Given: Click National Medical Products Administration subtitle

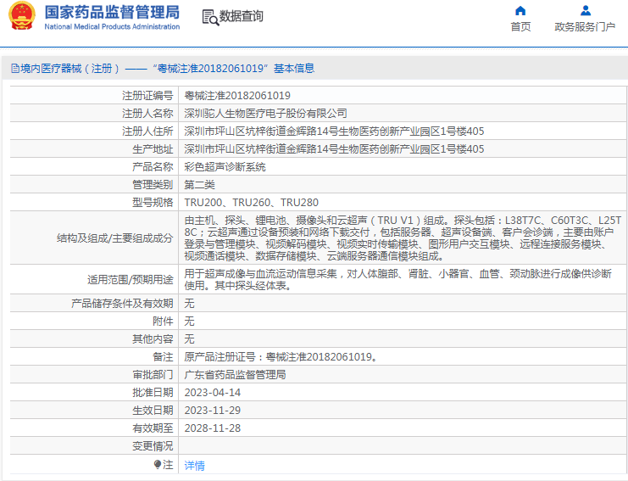Looking at the screenshot, I should 112,27.
